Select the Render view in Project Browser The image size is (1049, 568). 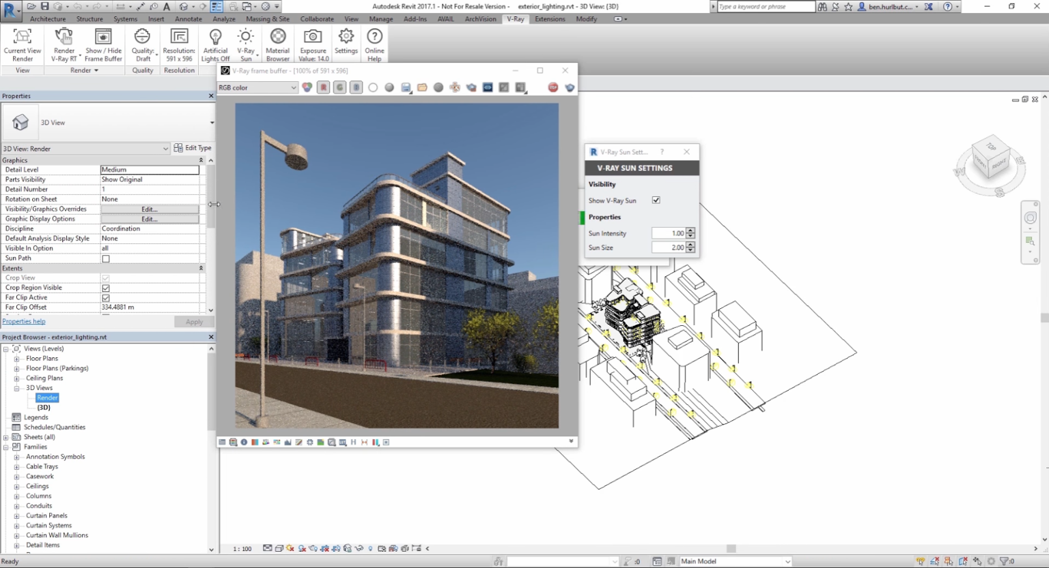point(47,398)
